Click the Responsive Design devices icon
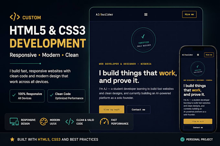The height and width of the screenshot is (146, 220). [14, 122]
